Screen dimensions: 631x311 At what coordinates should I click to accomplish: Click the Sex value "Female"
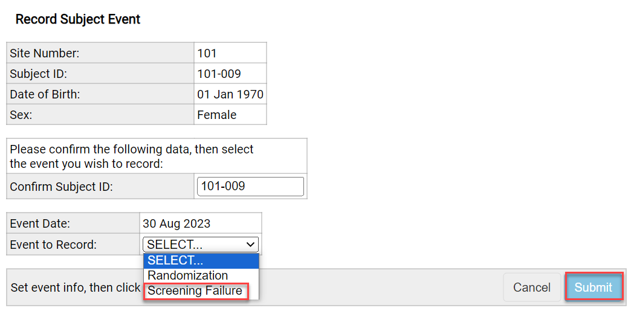(217, 115)
